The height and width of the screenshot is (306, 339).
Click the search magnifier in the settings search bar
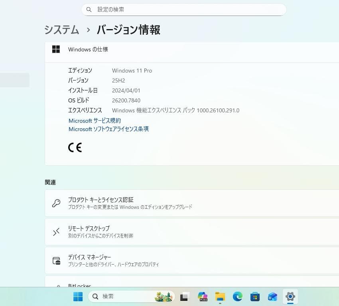tap(89, 9)
